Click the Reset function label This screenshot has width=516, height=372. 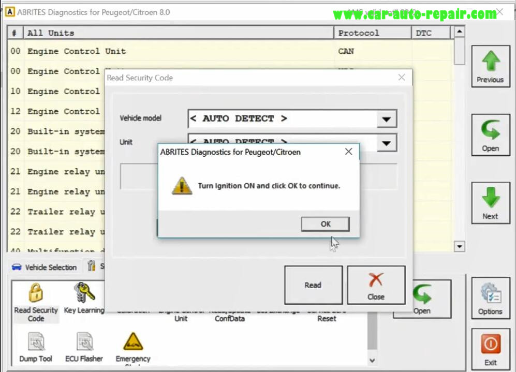coord(327,318)
